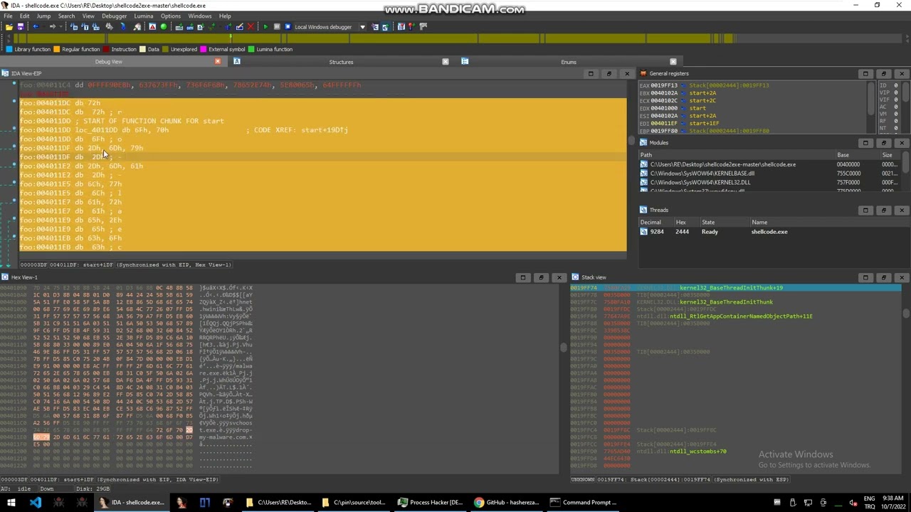This screenshot has width=911, height=512.
Task: Pause the debugged process
Action: click(277, 27)
